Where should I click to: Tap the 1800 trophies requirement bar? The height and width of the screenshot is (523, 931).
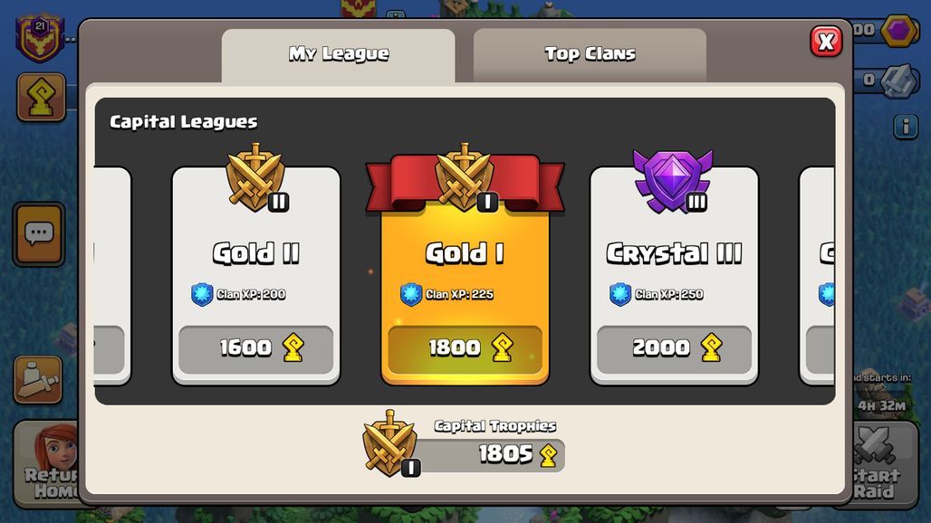tap(465, 348)
